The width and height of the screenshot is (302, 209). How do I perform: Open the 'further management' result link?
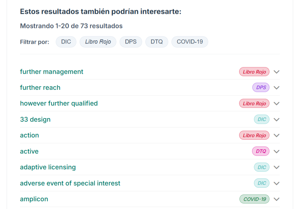[x=52, y=72]
